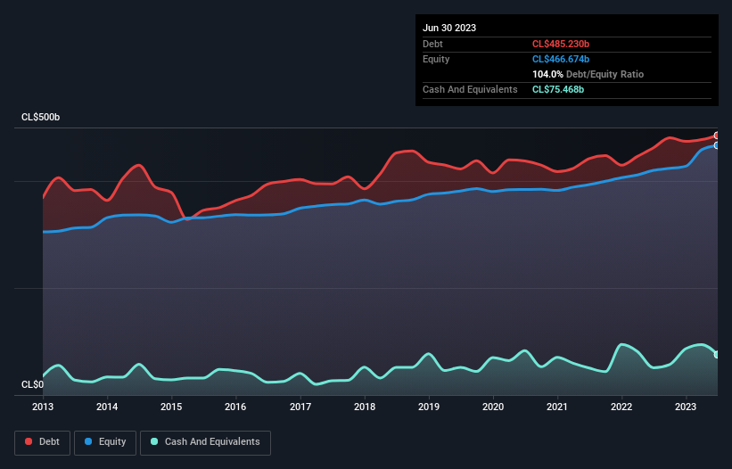The image size is (732, 469).
Task: Select the 2018 x-axis label
Action: click(x=365, y=407)
